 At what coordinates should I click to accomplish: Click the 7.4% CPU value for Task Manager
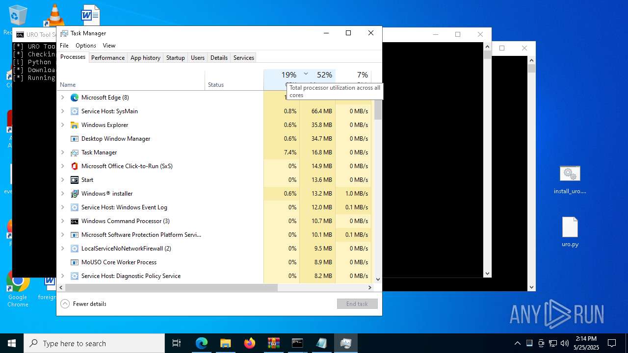coord(282,152)
